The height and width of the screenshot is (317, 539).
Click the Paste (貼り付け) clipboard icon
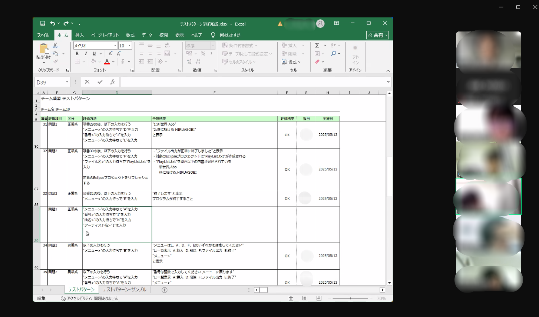tap(43, 49)
